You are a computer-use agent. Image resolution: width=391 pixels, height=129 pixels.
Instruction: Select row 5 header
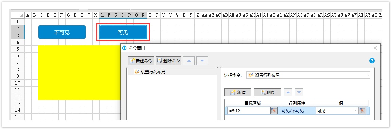point(18,49)
